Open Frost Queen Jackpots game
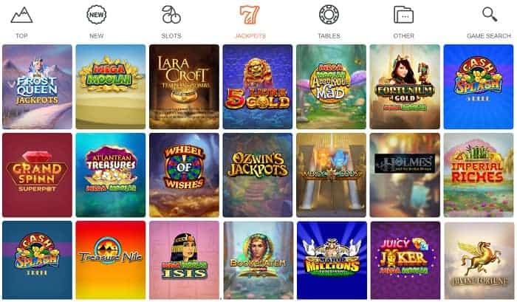 pos(37,86)
